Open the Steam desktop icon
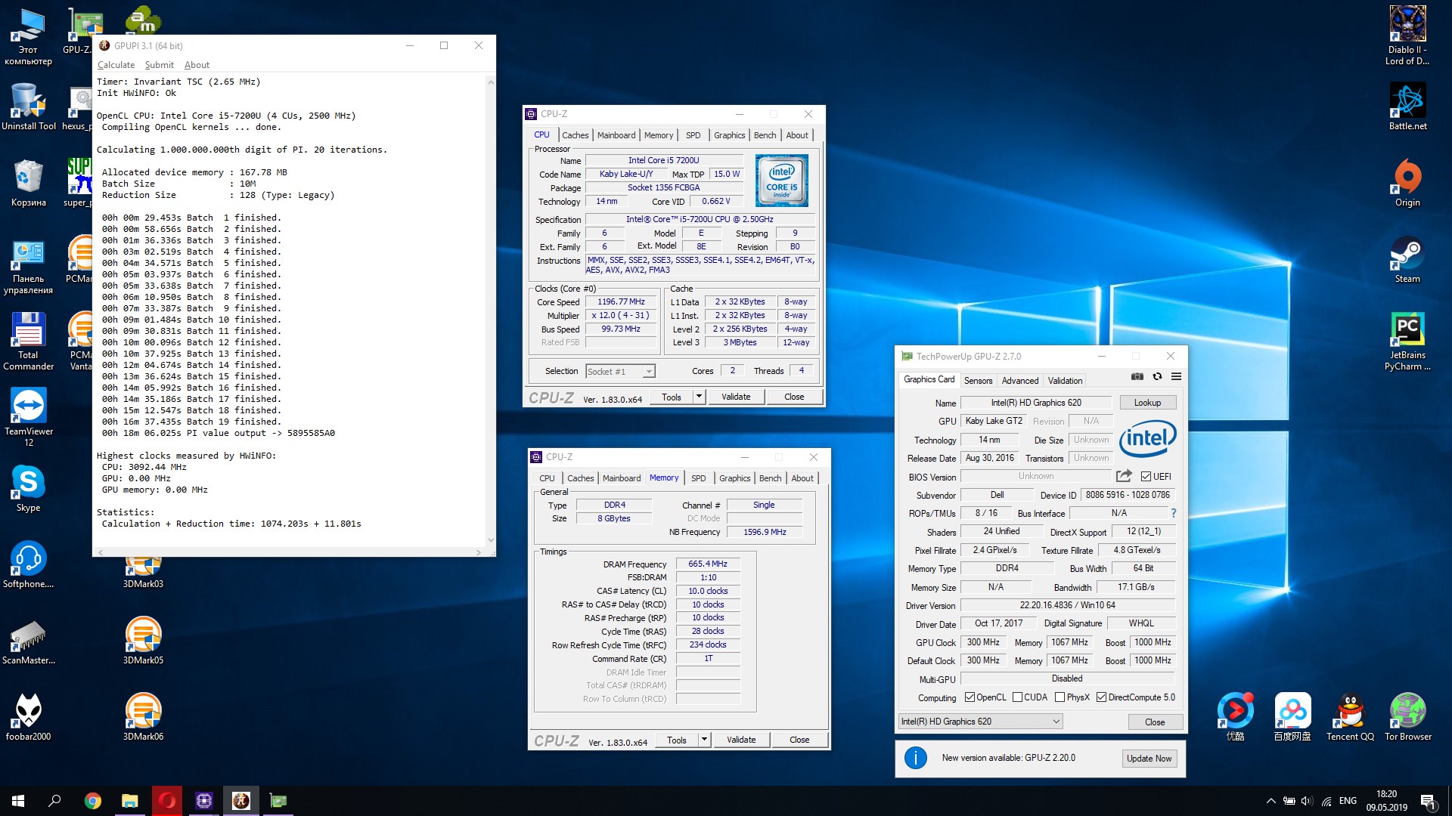Screen dimensions: 1452x816 pyautogui.click(x=1407, y=259)
